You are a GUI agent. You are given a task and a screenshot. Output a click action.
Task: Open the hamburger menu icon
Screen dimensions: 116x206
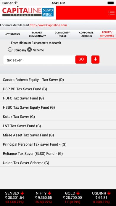pyautogui.click(x=111, y=13)
